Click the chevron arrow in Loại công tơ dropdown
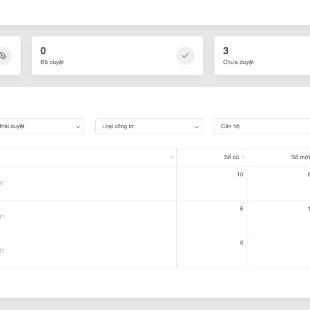 [x=197, y=127]
